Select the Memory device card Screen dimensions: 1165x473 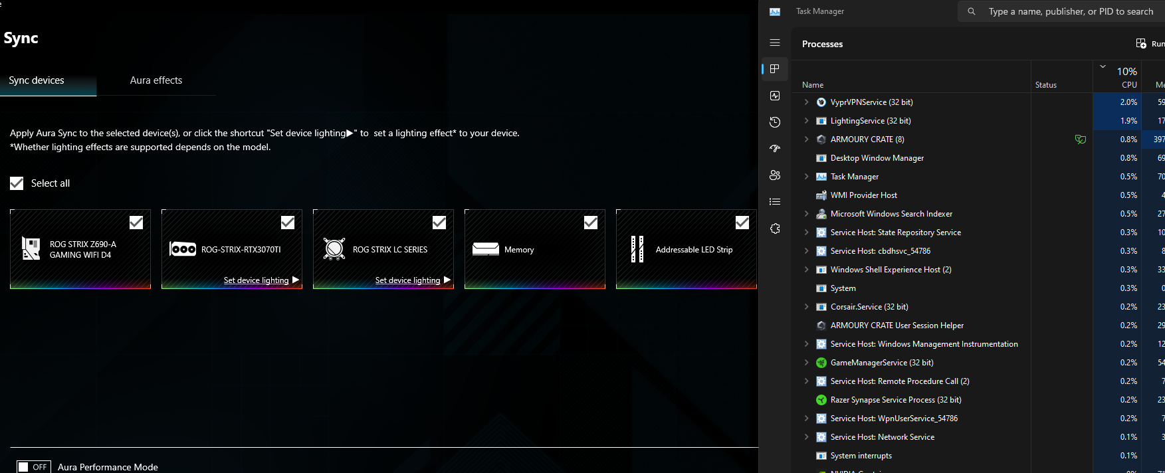point(535,249)
